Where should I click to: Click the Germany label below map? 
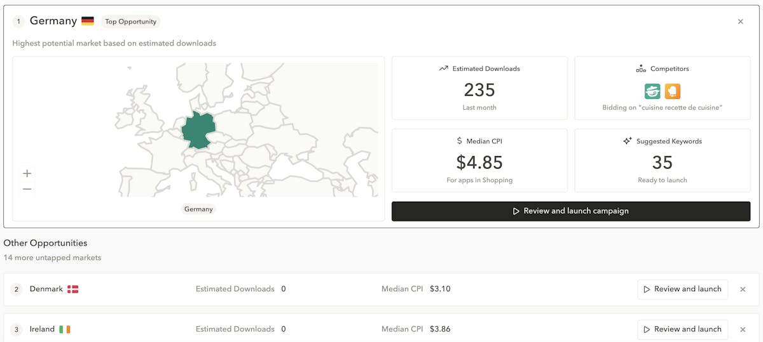coord(198,209)
